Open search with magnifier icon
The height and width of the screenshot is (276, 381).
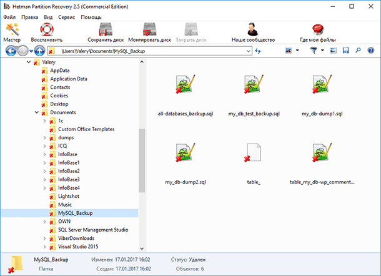pos(358,51)
